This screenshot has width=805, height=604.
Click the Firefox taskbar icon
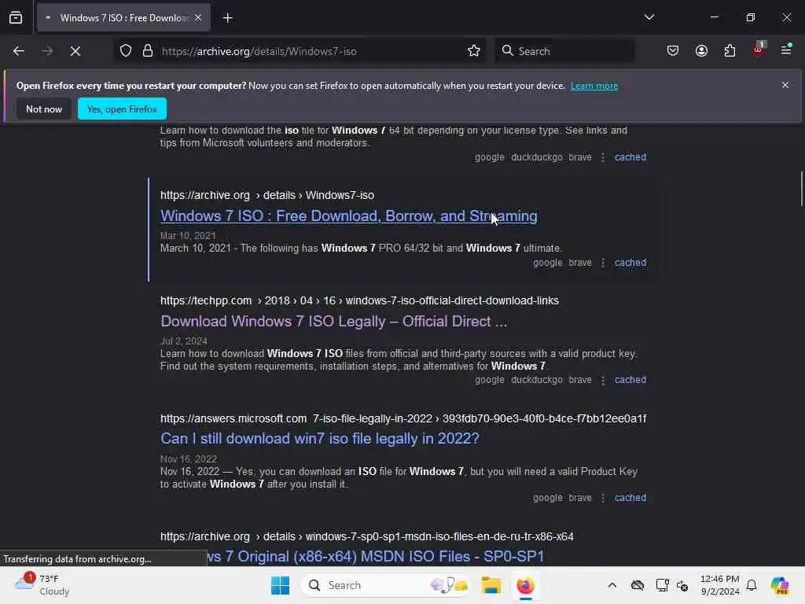point(525,585)
